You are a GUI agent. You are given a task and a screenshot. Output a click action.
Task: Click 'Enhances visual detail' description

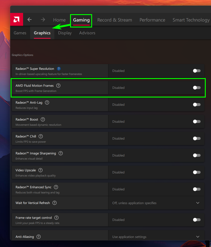click(x=29, y=159)
